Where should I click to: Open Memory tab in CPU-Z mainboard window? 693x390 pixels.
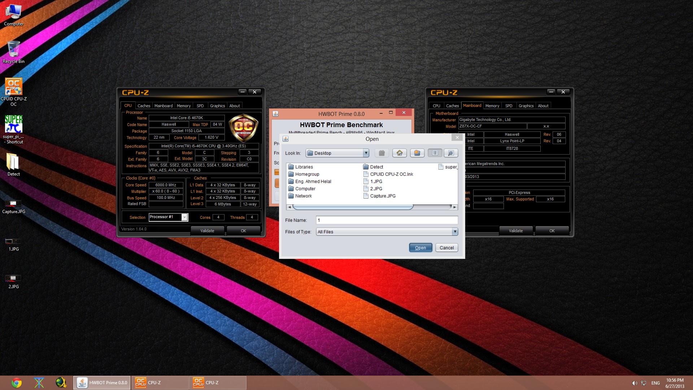(492, 106)
